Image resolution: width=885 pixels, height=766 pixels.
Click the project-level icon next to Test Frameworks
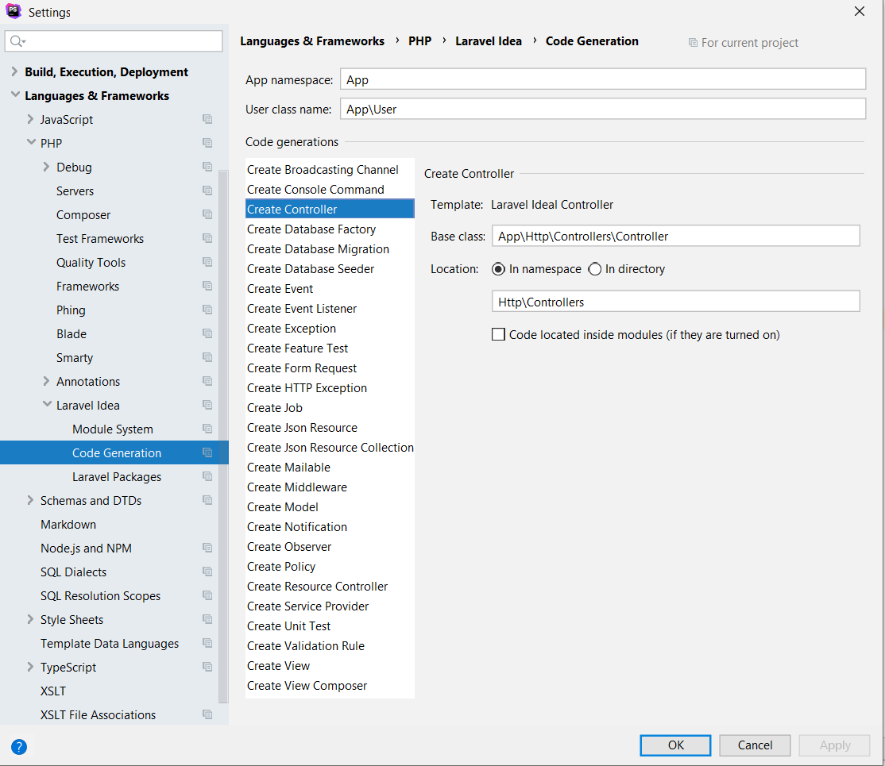coord(207,238)
